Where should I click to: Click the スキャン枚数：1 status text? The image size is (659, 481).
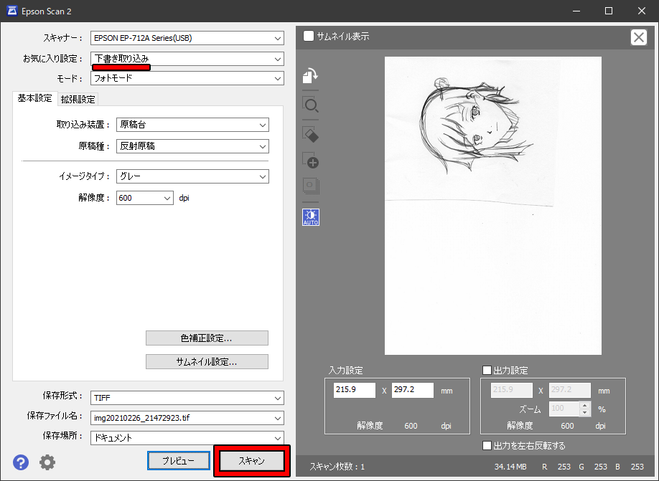337,467
